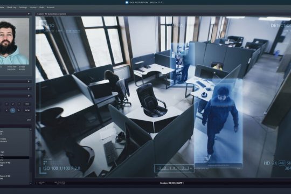Click the highlighted blue center keypad button
291x194 pixels.
pyautogui.click(x=13, y=110)
